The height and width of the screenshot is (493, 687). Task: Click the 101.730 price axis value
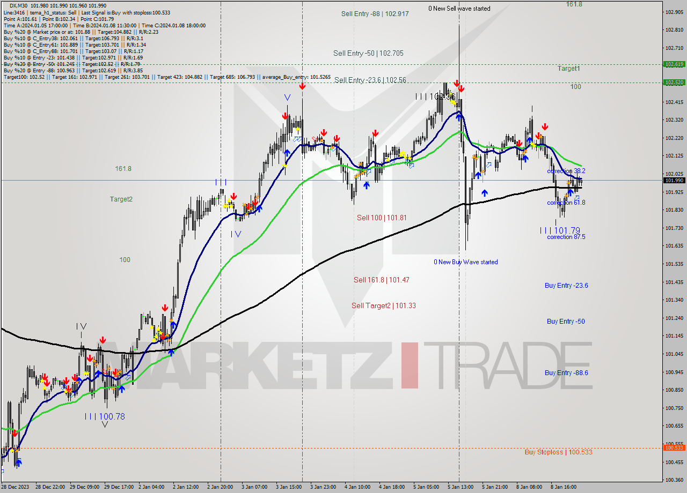[674, 228]
